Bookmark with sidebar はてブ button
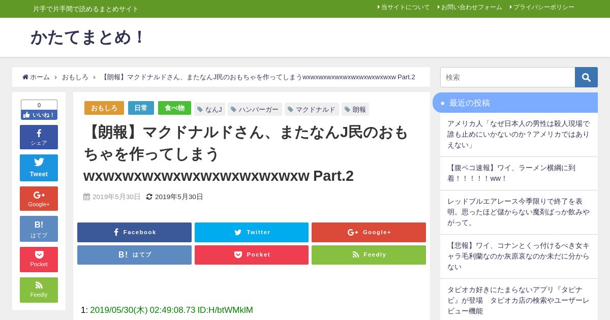 [39, 229]
